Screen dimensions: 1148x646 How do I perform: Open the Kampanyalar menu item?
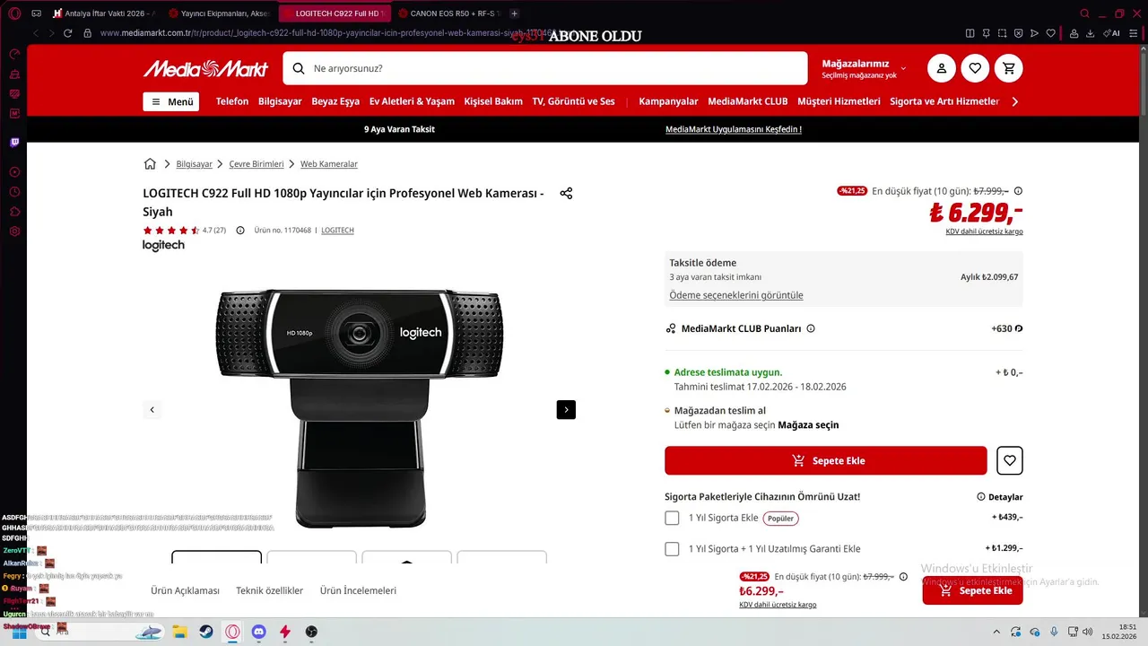pos(668,101)
